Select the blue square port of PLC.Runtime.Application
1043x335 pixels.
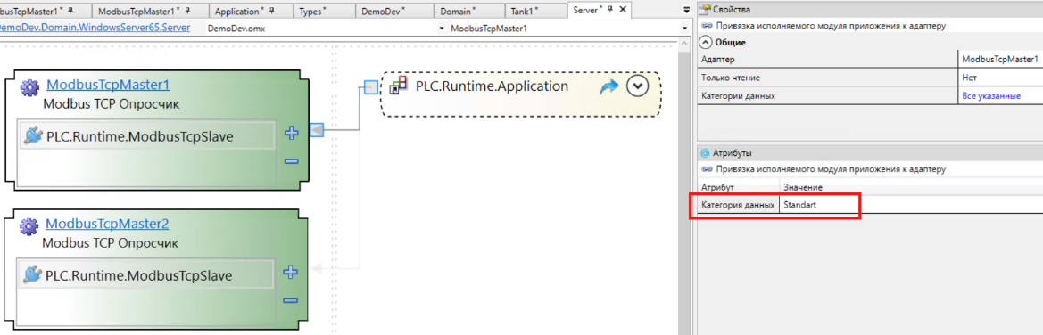coord(372,87)
